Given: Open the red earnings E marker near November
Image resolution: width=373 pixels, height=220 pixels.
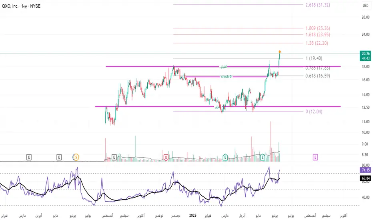Looking at the screenshot, I should [166, 157].
